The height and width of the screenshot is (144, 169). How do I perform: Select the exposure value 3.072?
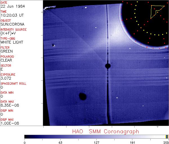click(6, 78)
